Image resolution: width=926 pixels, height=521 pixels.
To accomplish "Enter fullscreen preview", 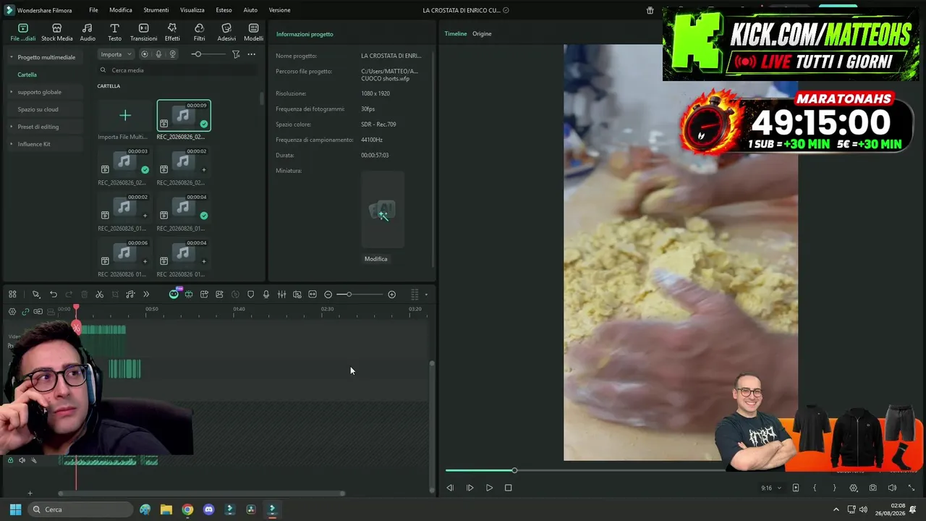I will (911, 488).
